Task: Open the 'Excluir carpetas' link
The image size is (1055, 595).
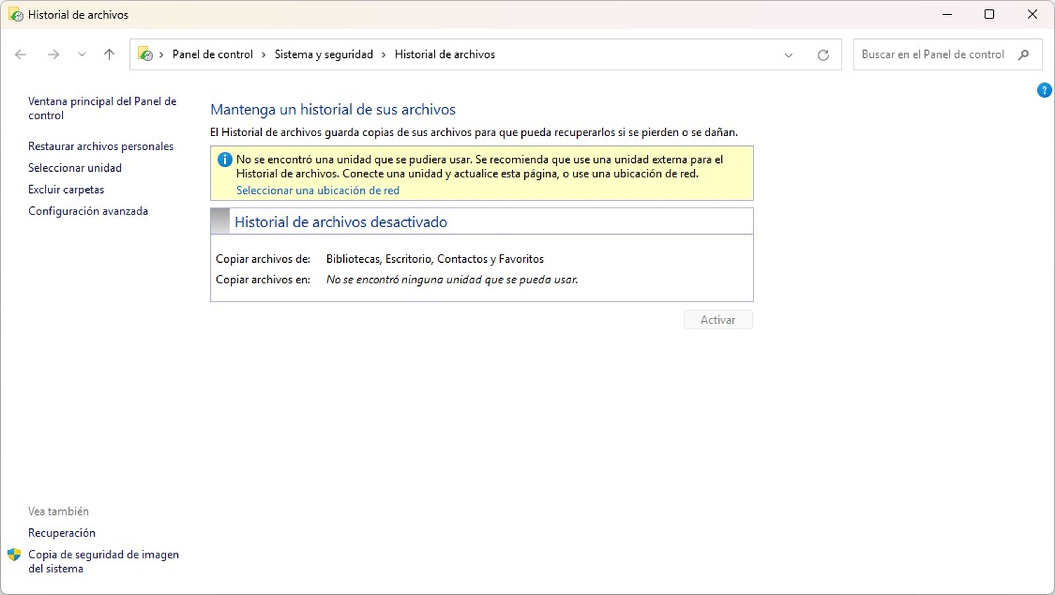Action: (66, 190)
